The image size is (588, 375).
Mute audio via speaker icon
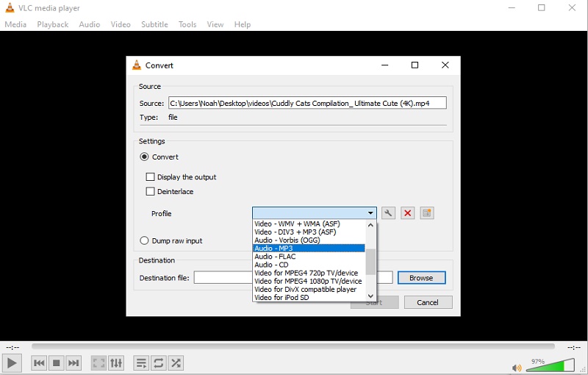point(517,368)
